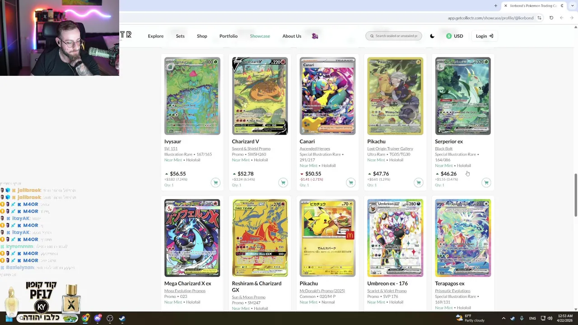Open the Explore menu item
Screen dimensions: 578x325
pos(156,36)
